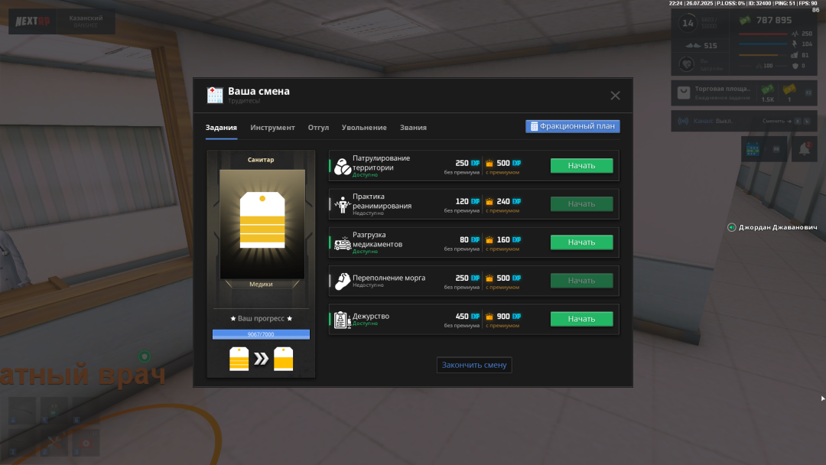This screenshot has width=826, height=465.
Task: Start the Дежурство task
Action: tap(581, 319)
